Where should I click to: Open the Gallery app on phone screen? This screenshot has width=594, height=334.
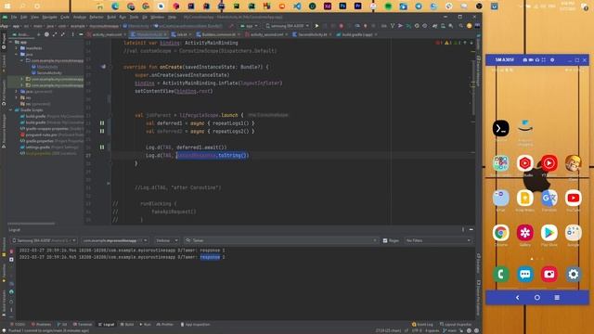click(525, 233)
